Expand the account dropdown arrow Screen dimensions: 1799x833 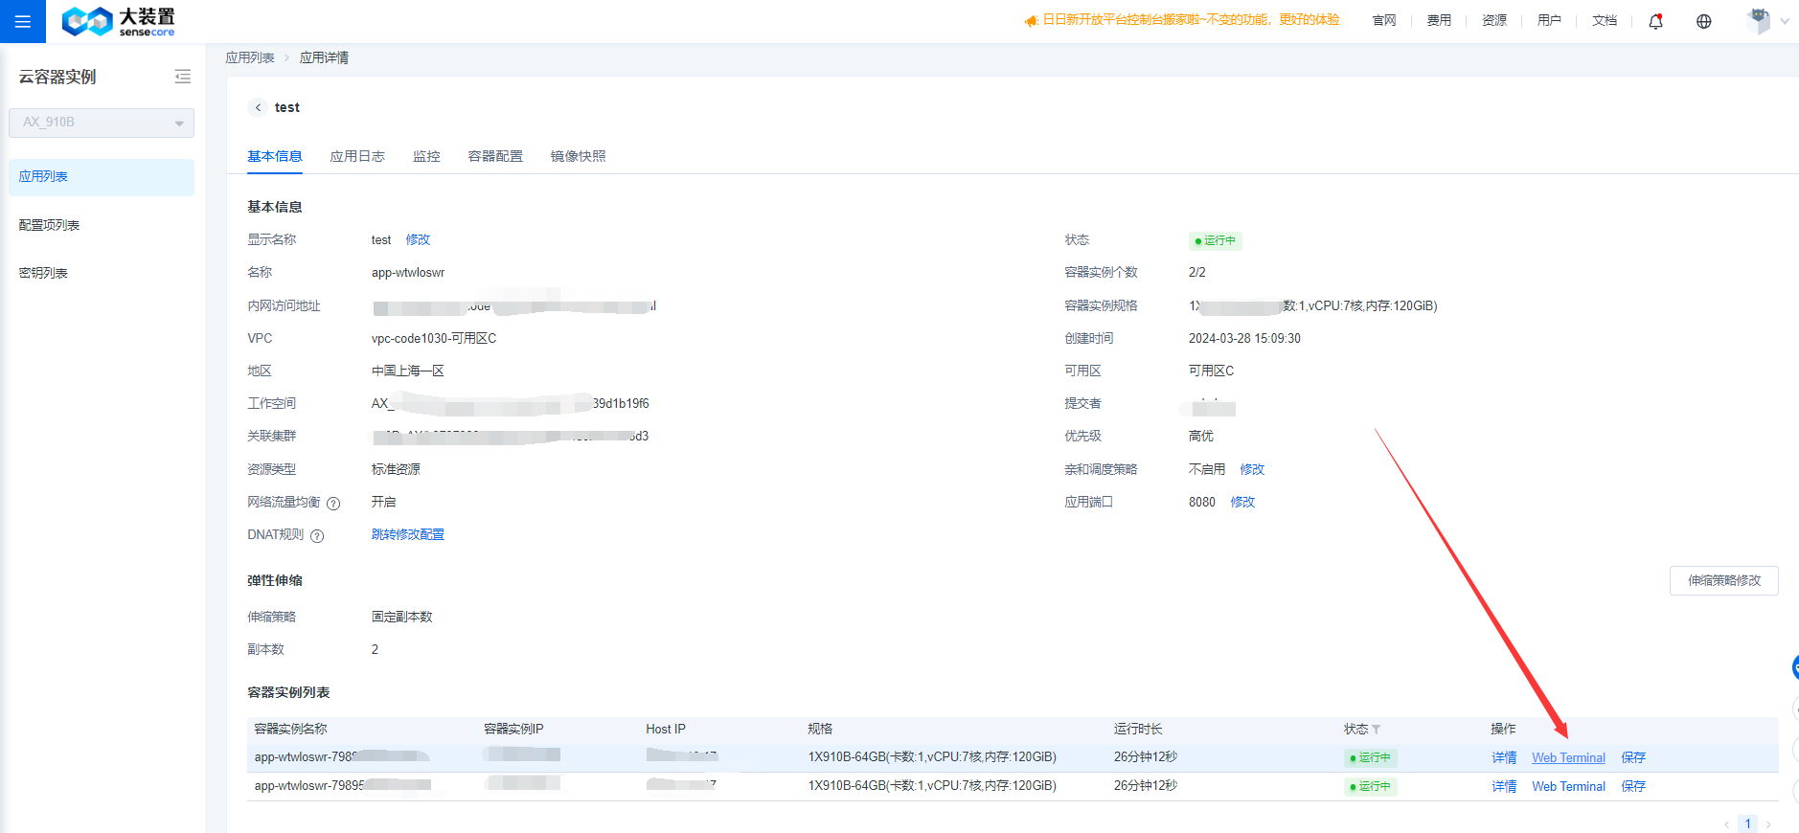point(1784,21)
